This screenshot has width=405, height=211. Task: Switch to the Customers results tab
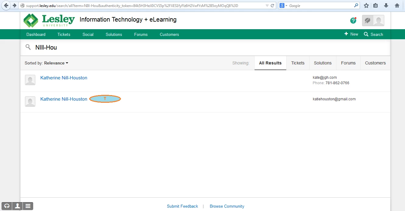[375, 63]
